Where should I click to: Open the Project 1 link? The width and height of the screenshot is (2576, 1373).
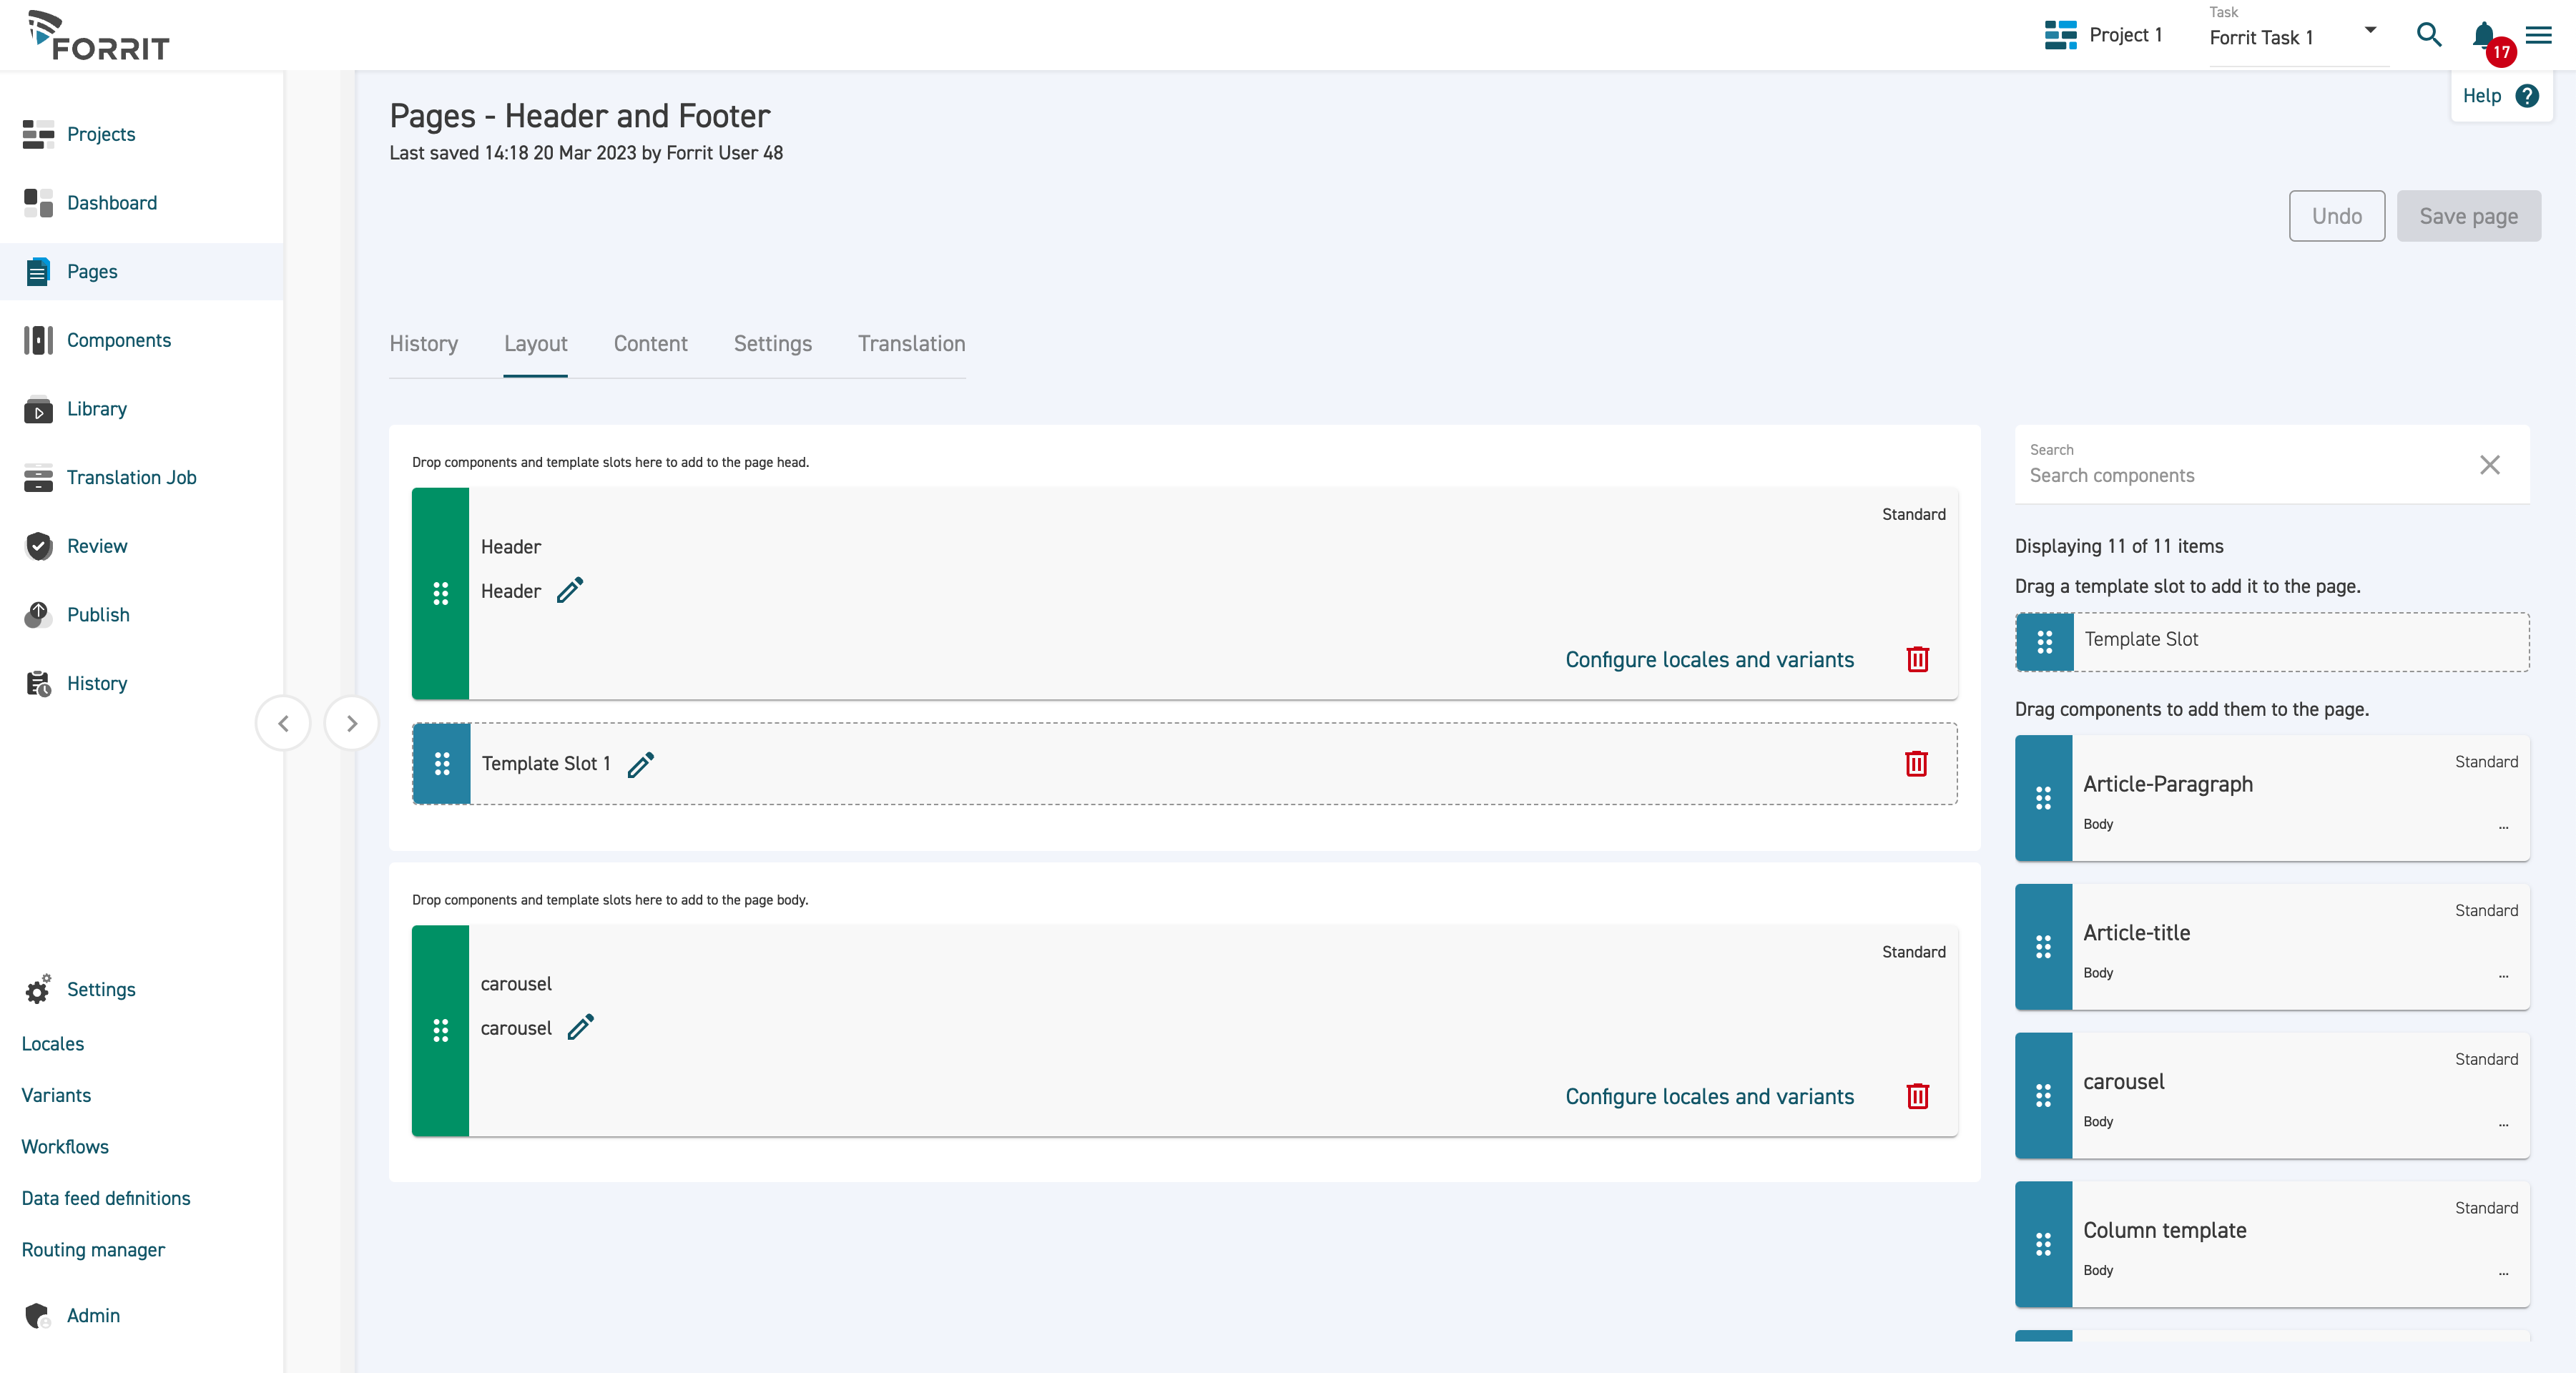[2125, 35]
